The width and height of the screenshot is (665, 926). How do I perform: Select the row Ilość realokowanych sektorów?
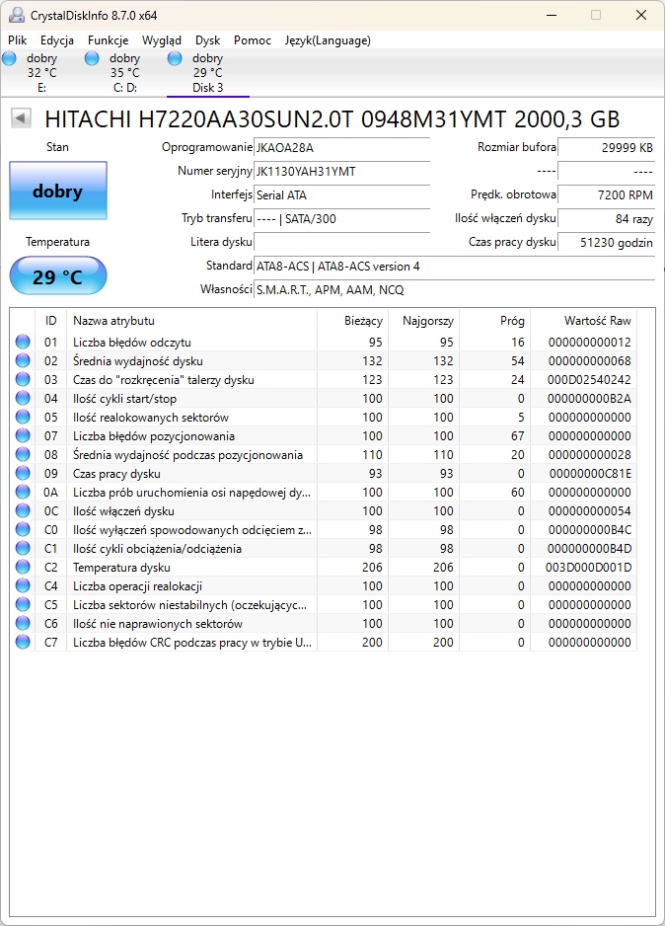pos(324,417)
